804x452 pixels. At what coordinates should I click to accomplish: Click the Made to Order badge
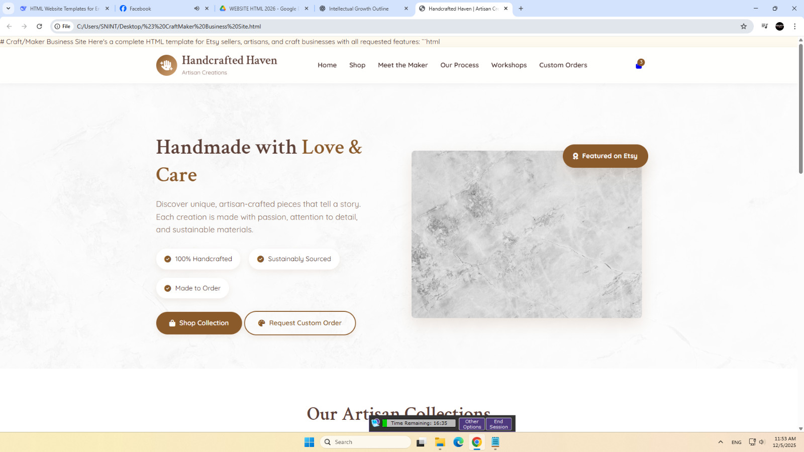point(192,288)
